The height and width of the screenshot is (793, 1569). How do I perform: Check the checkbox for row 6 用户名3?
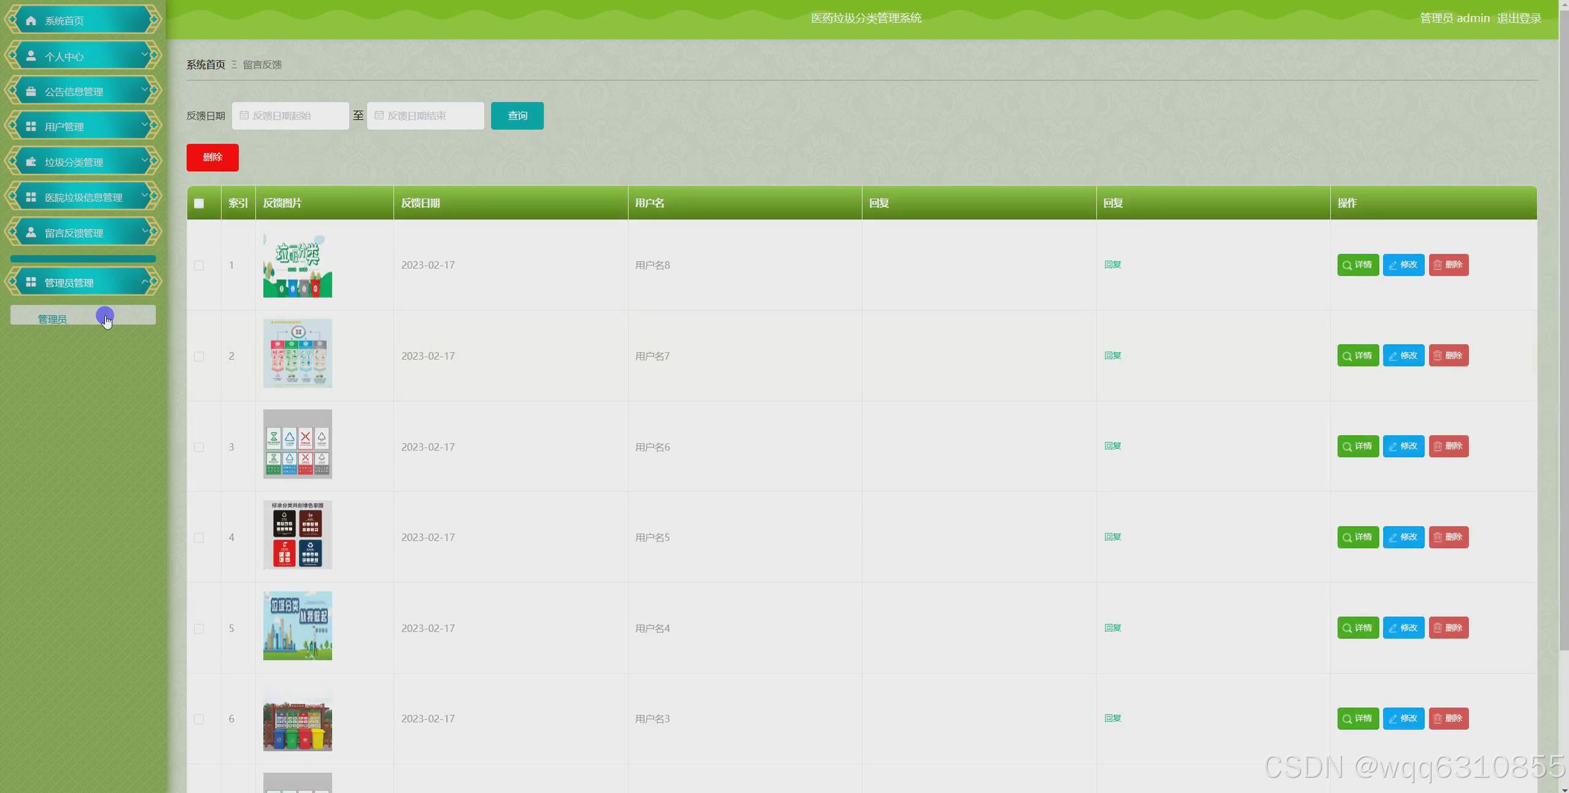[x=199, y=719]
